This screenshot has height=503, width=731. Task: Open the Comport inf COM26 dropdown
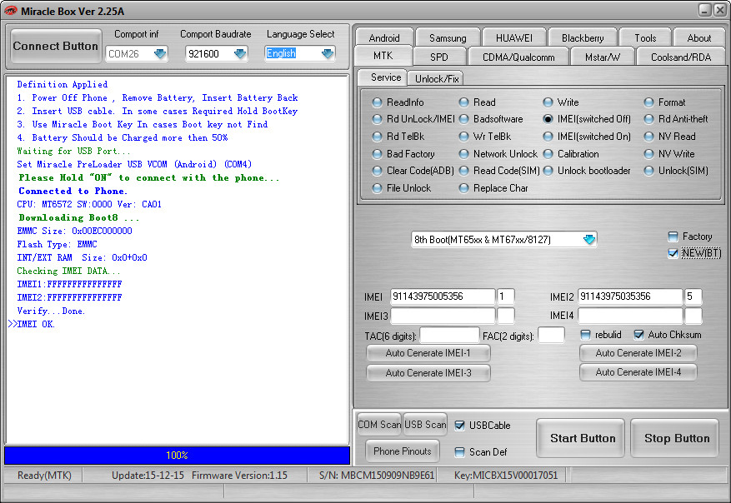coord(160,53)
